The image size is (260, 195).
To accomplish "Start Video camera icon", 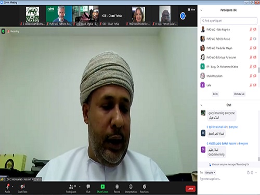I will click(22, 187).
